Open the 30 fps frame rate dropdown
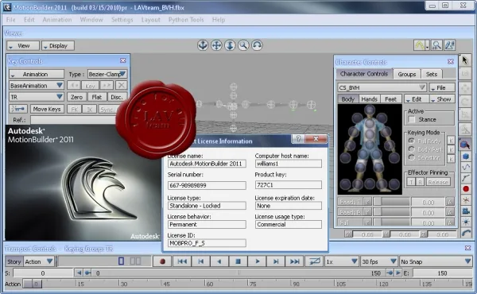The height and width of the screenshot is (294, 477). point(378,261)
